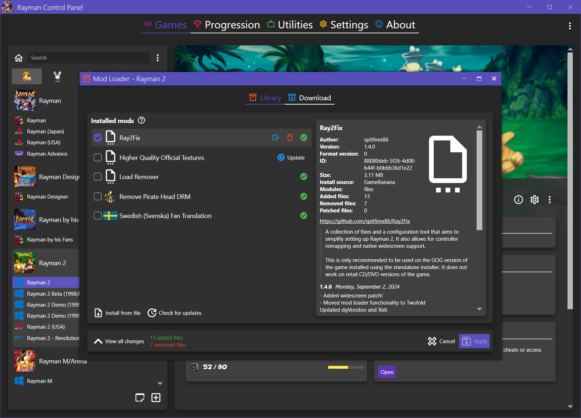Switch to the Progression tab
This screenshot has width=581, height=418.
(227, 25)
